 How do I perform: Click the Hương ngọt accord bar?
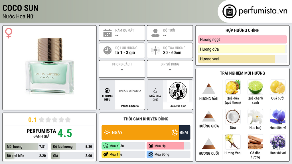pyautogui.click(x=242, y=39)
